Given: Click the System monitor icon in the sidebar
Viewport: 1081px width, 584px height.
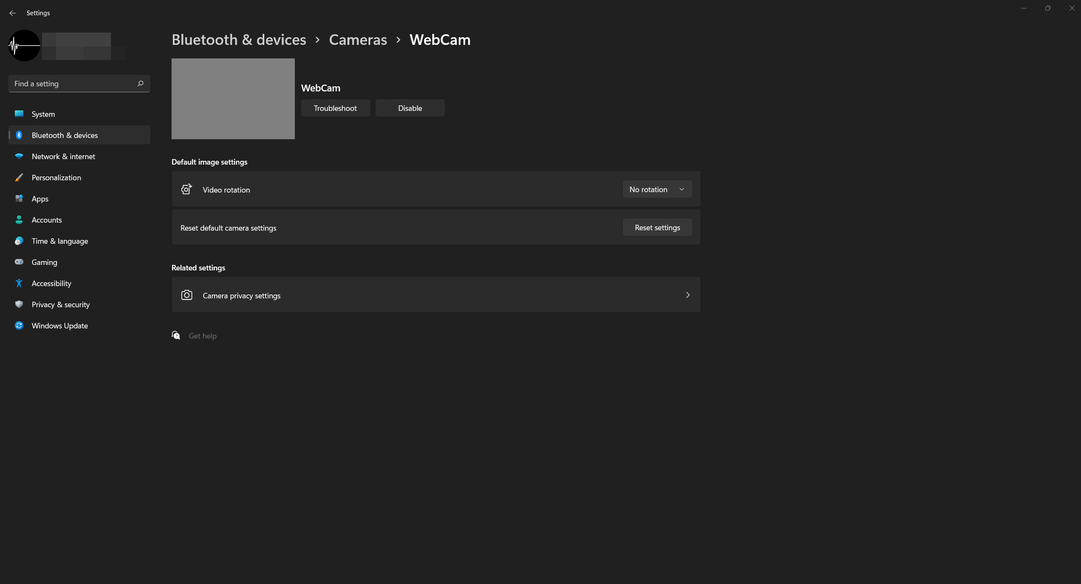Looking at the screenshot, I should point(19,114).
